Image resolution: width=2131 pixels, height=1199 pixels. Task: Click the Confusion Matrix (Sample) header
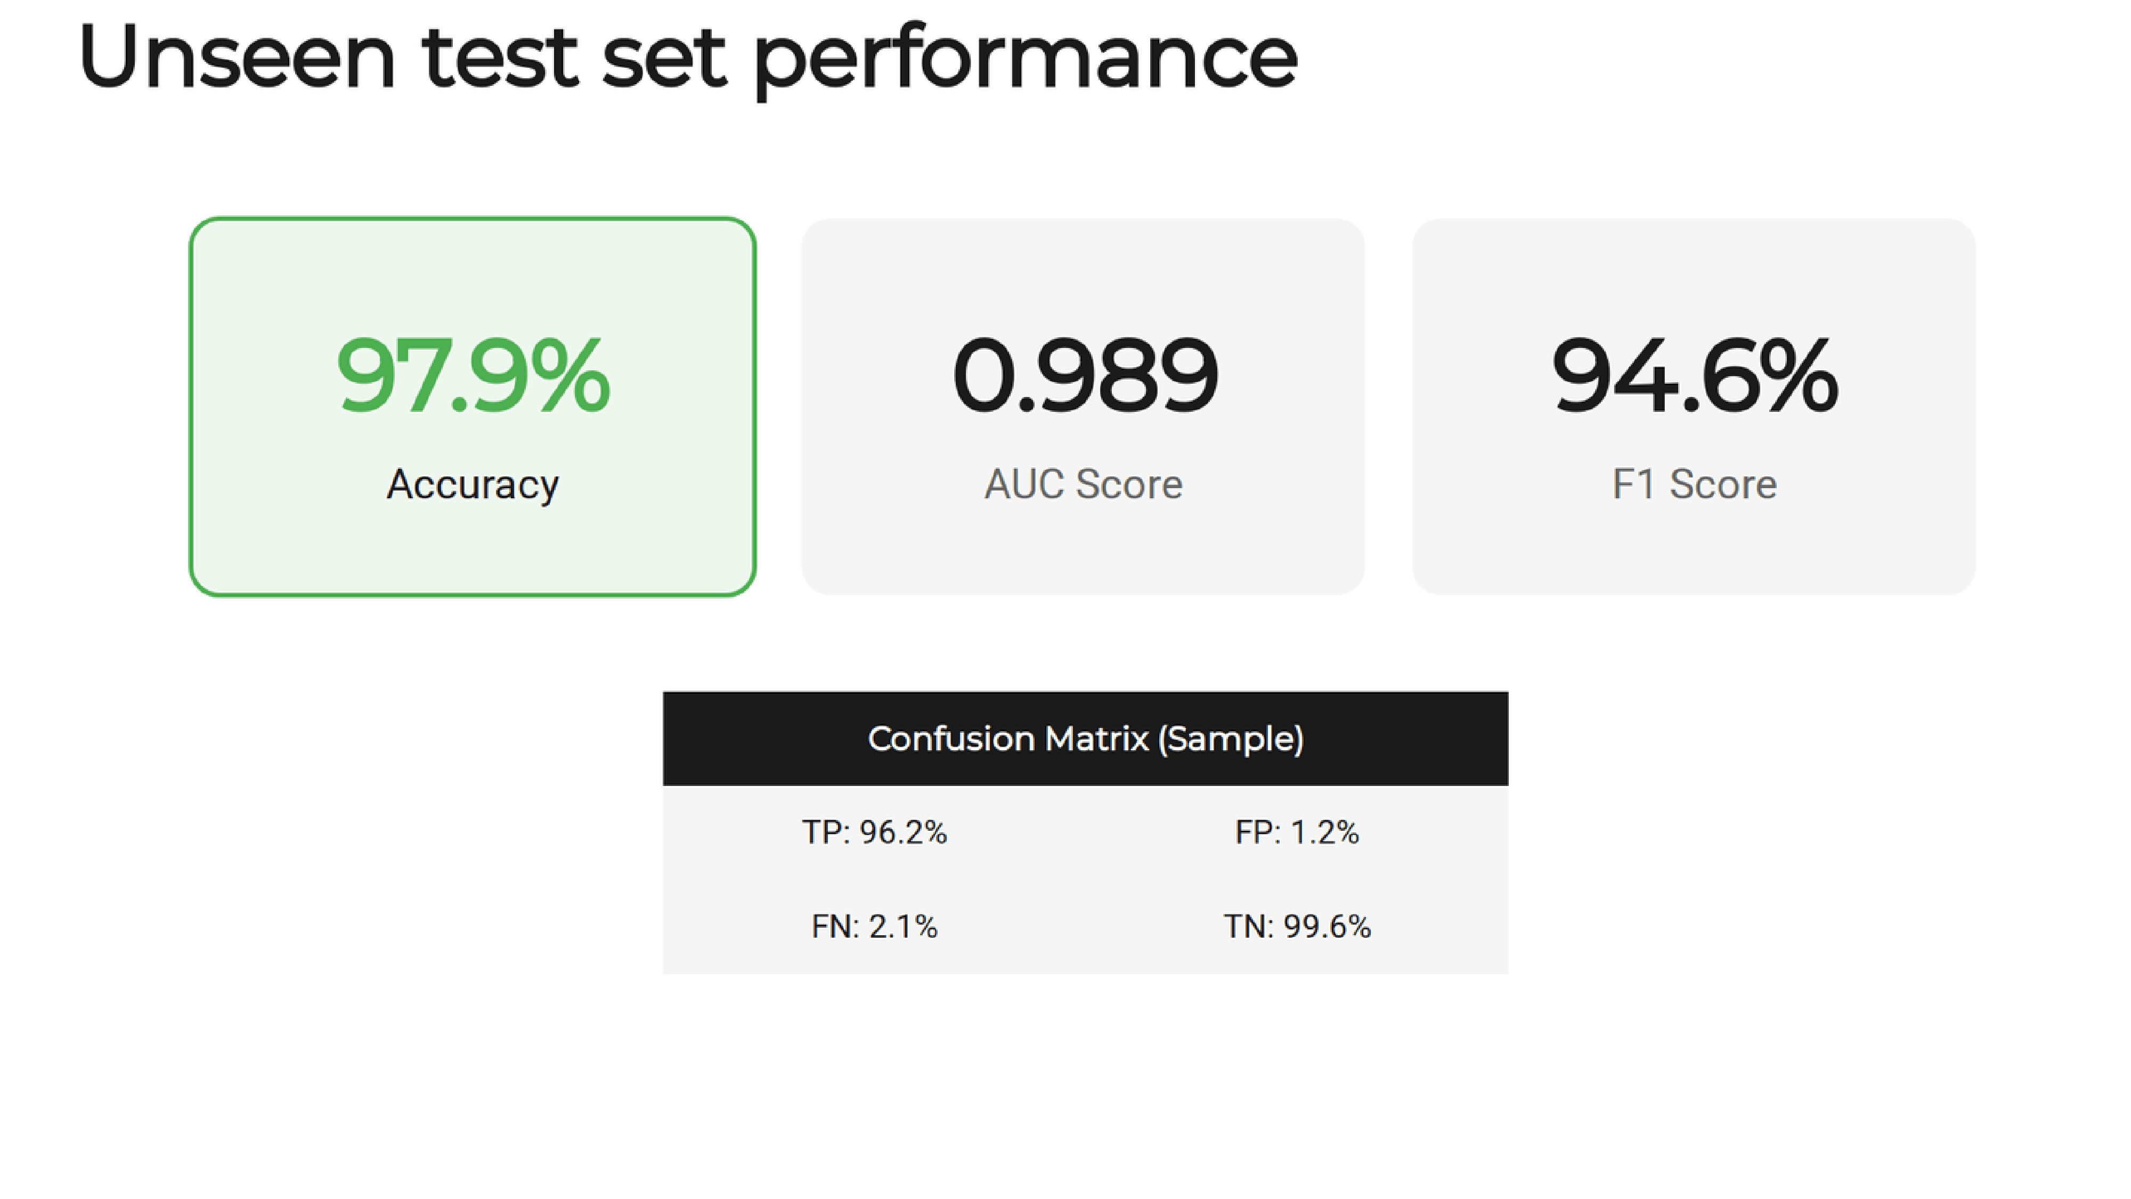point(1085,738)
